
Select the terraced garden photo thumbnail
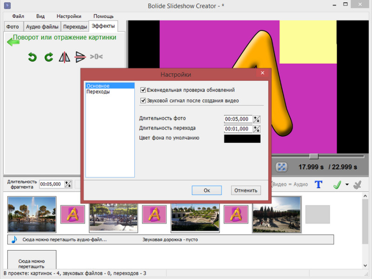click(195, 218)
